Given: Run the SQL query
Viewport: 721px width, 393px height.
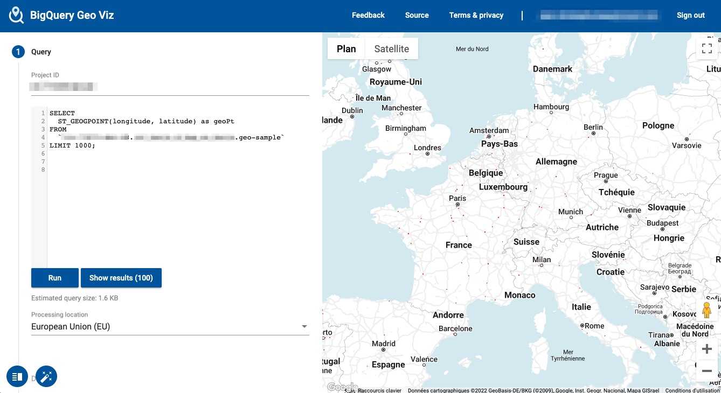Looking at the screenshot, I should (x=54, y=278).
